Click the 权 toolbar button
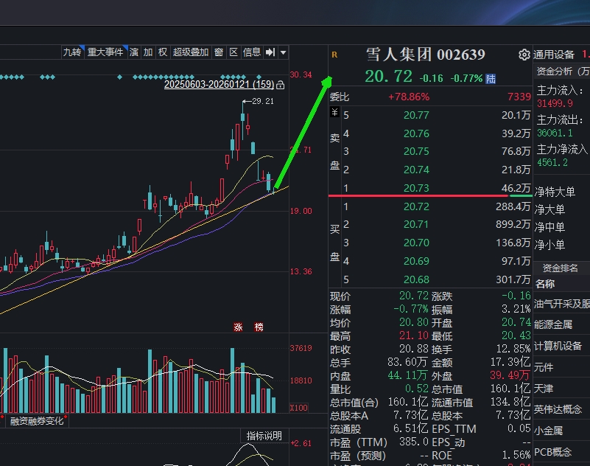This screenshot has width=590, height=466. click(163, 52)
